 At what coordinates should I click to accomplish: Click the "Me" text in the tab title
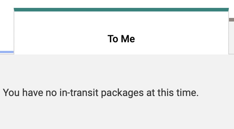(x=128, y=39)
